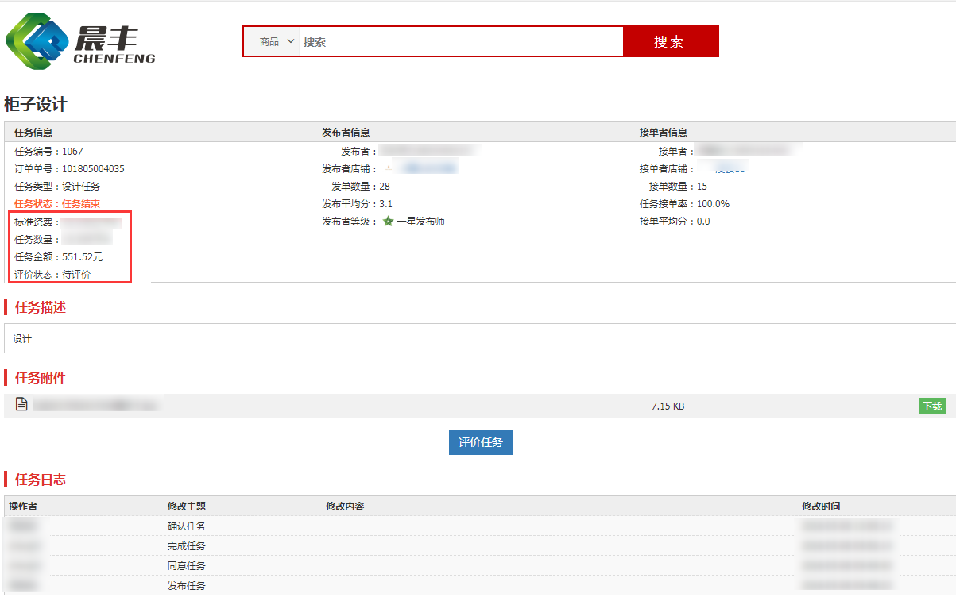Click the 确认任务 log entry
This screenshot has width=956, height=601.
186,526
